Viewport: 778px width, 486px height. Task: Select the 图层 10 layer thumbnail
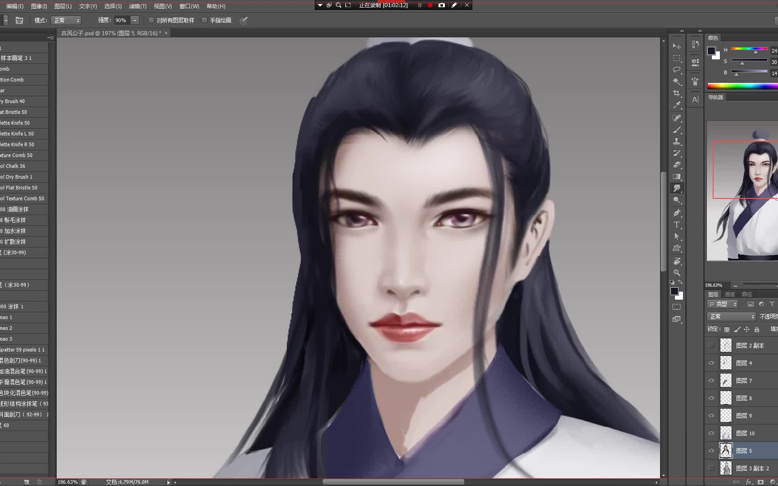point(726,433)
